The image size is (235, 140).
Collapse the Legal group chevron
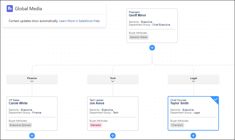(x=193, y=81)
